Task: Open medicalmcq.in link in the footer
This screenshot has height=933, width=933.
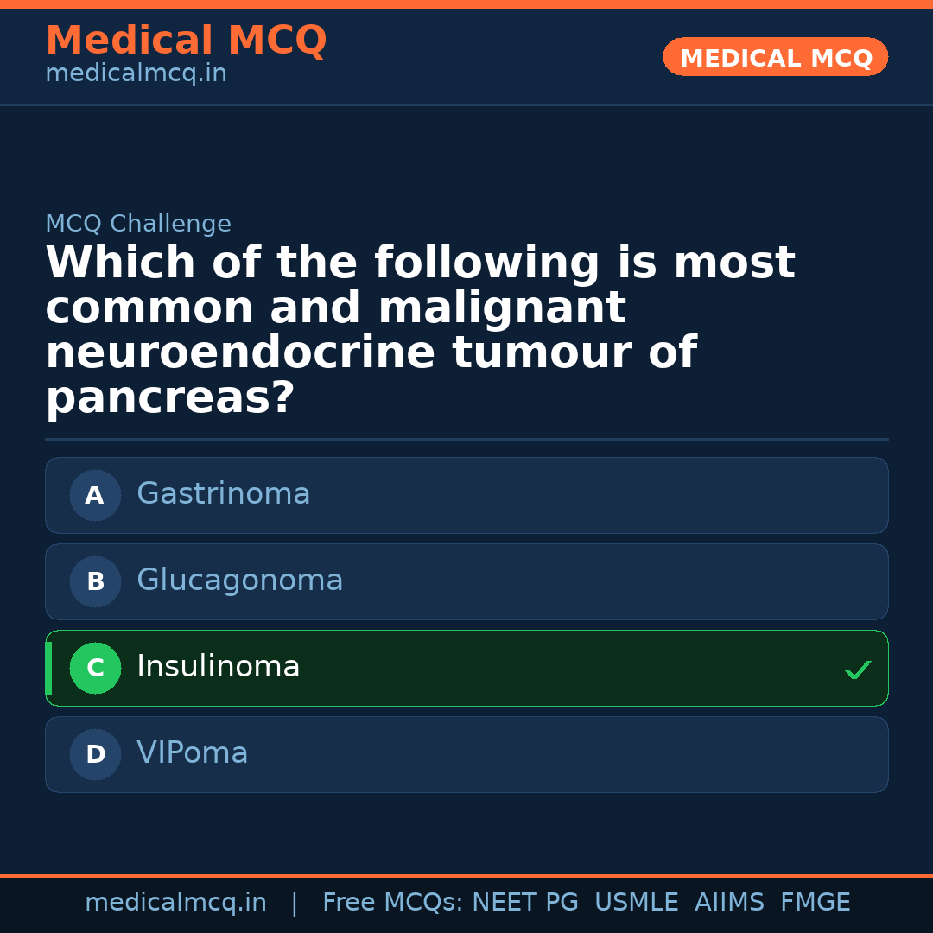Action: pyautogui.click(x=176, y=901)
